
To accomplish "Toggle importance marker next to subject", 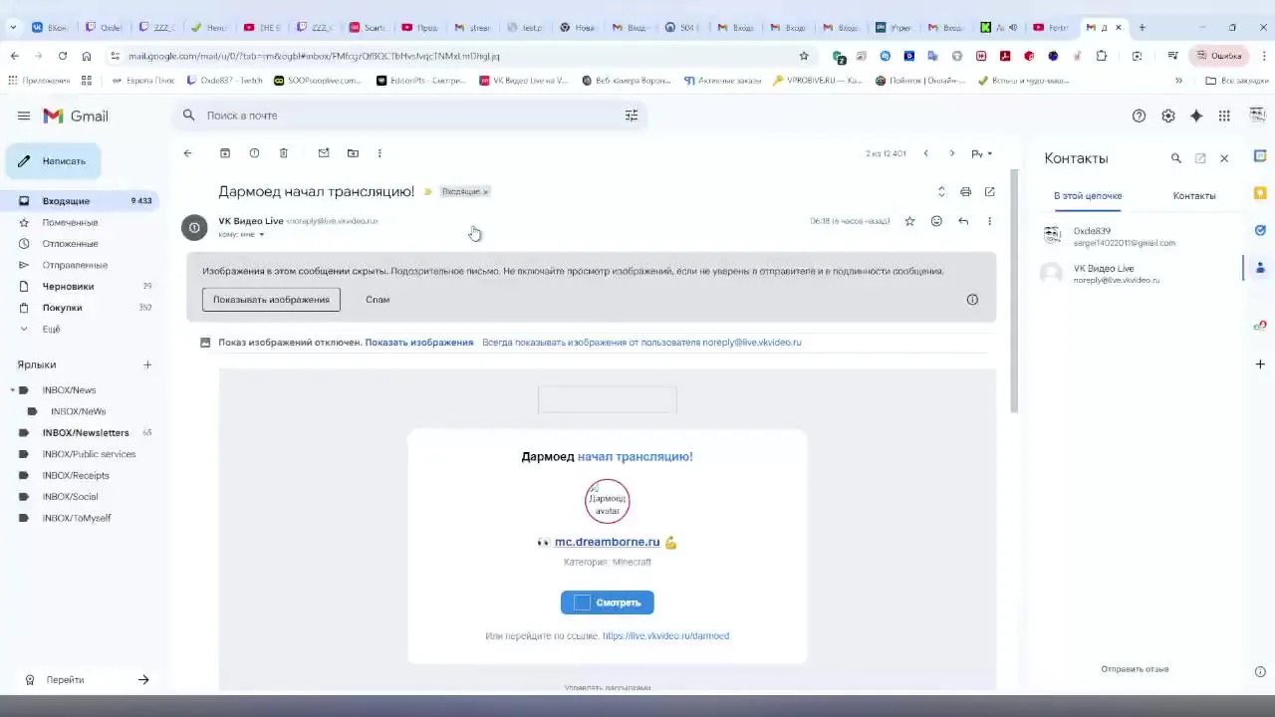I will pos(428,191).
